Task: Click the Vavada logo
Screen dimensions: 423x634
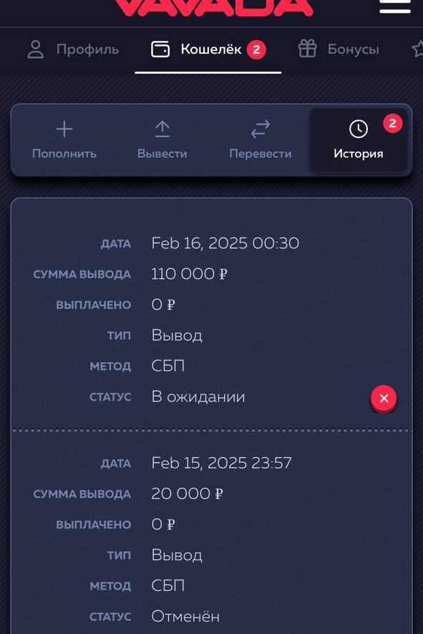Action: coord(213,7)
